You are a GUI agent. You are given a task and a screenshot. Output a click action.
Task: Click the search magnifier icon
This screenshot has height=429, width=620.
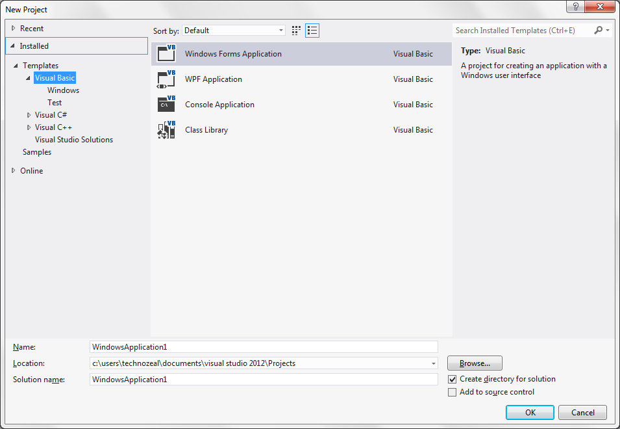pos(597,30)
